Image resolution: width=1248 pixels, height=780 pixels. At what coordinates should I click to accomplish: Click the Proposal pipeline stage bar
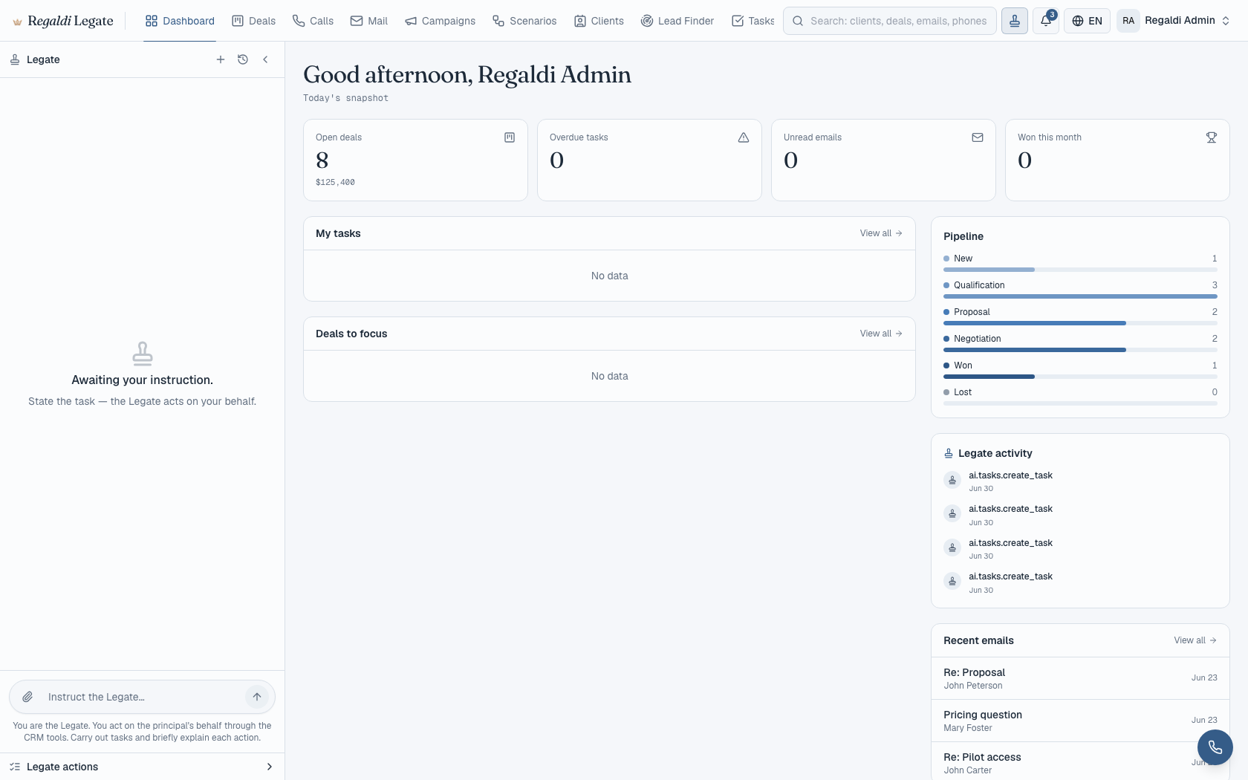(x=1080, y=323)
